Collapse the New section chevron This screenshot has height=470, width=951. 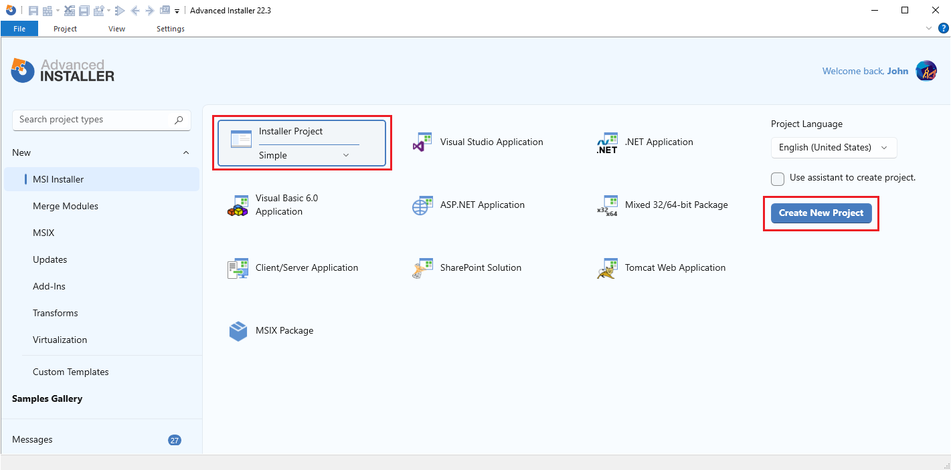pos(186,153)
